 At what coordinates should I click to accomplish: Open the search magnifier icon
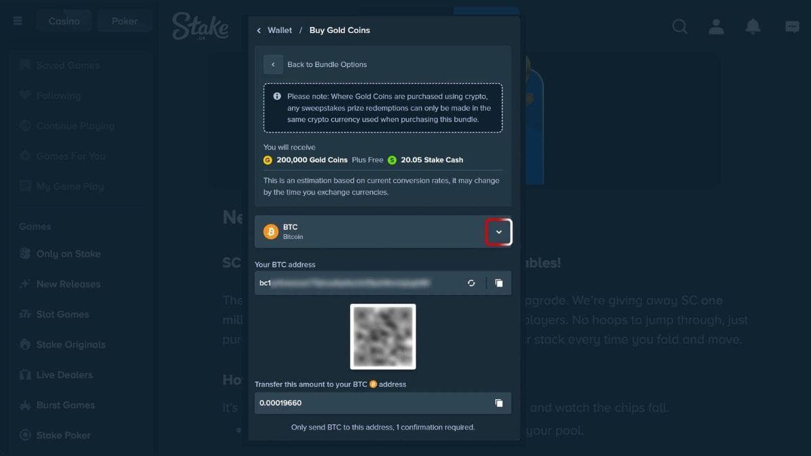680,26
